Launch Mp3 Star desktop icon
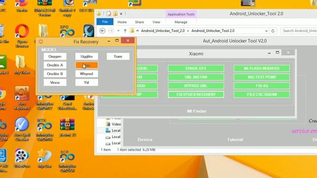Image resolution: width=317 pixels, height=178 pixels. pyautogui.click(x=45, y=158)
